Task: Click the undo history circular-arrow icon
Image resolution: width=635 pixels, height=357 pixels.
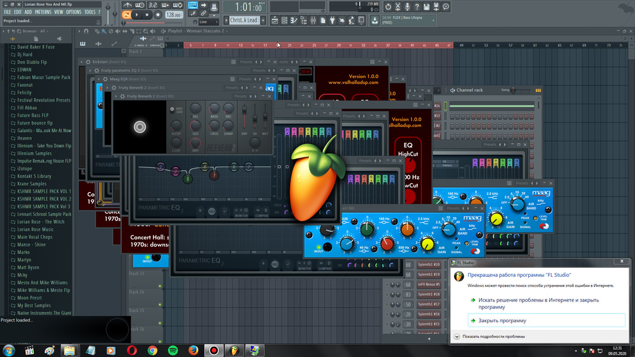Action: pos(389,7)
